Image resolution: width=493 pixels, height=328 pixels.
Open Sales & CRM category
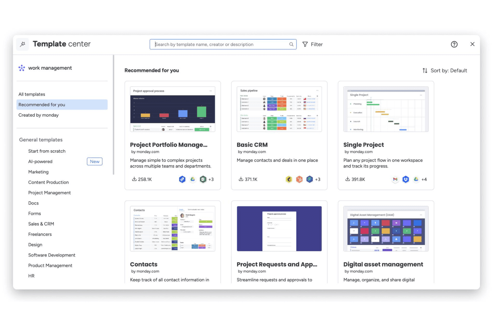(x=41, y=224)
